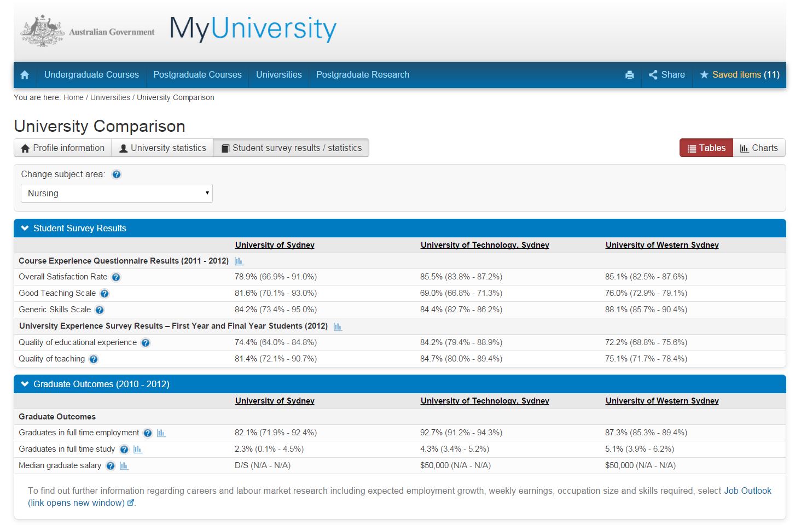Click the value 78.9% (66.9% - 91.0%)
The width and height of the screenshot is (801, 525).
click(276, 277)
